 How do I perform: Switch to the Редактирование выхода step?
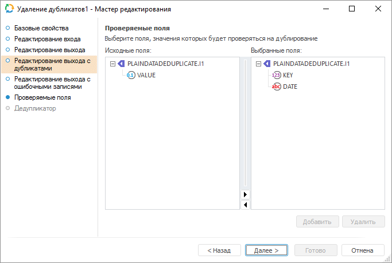click(x=49, y=50)
